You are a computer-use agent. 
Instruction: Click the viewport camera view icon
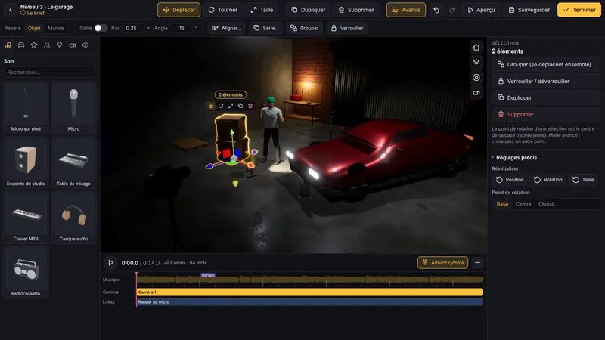(476, 93)
